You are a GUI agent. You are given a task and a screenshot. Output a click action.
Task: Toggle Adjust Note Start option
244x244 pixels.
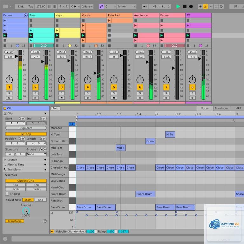coord(28,200)
